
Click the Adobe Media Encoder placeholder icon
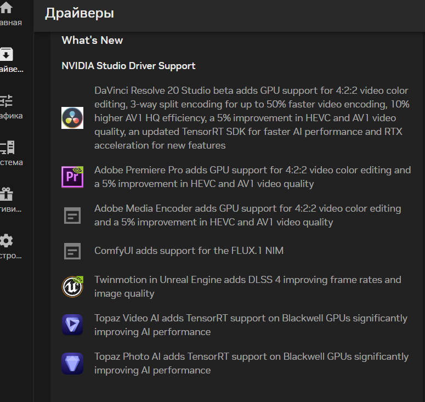pos(72,216)
